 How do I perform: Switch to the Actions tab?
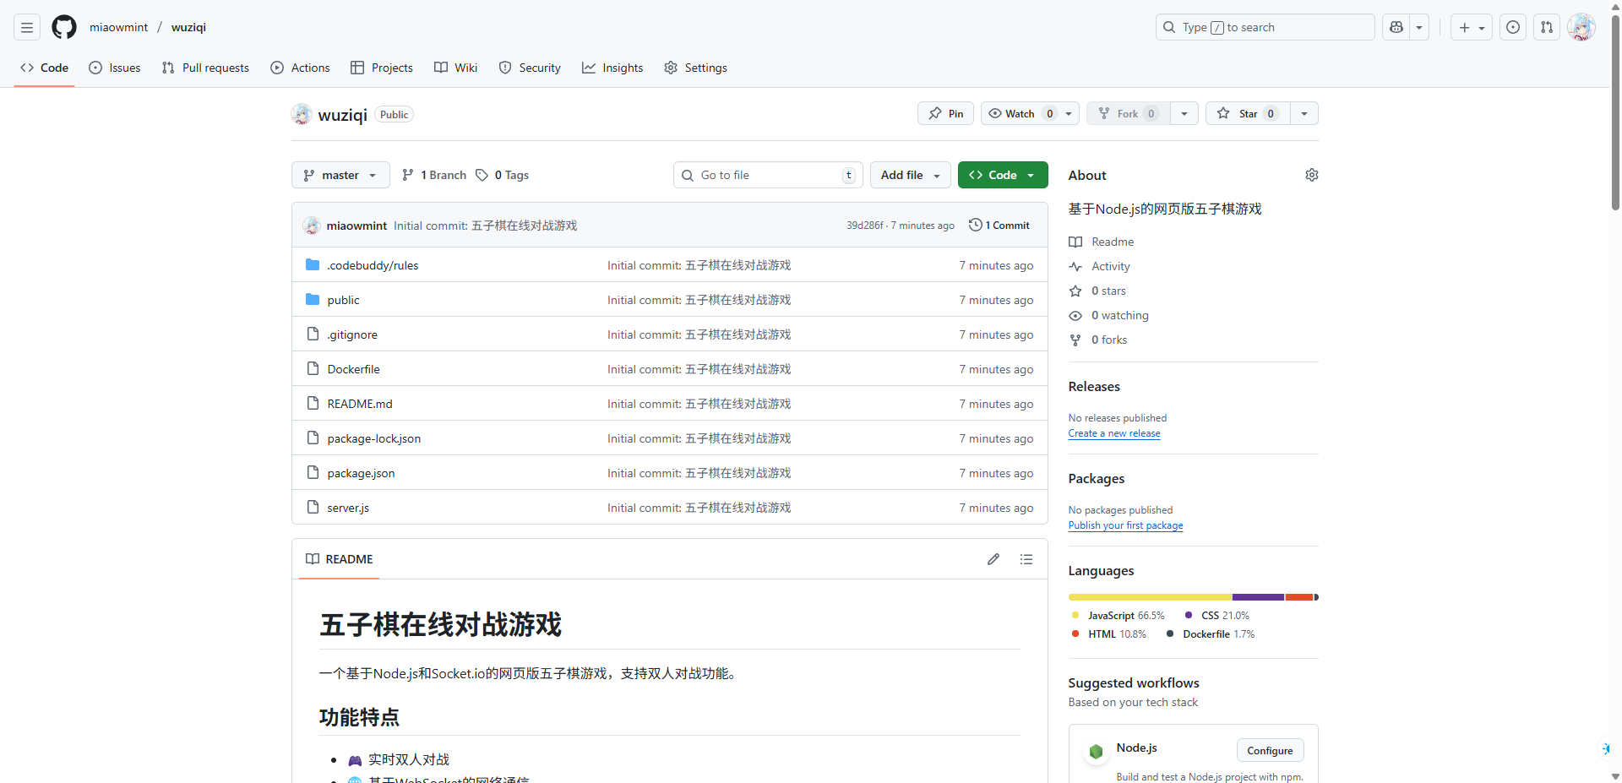pyautogui.click(x=300, y=68)
